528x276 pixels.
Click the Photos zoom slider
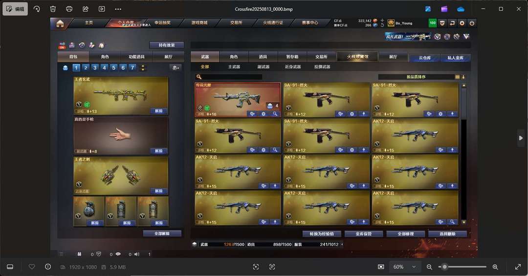(462, 267)
